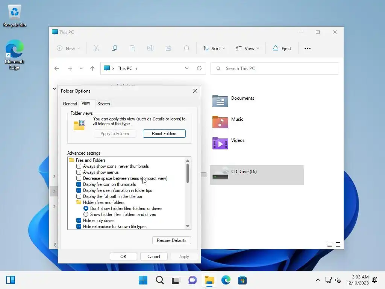Screen dimensions: 385x289
Task: Click chevron after This PC in address bar
Action: pos(136,68)
